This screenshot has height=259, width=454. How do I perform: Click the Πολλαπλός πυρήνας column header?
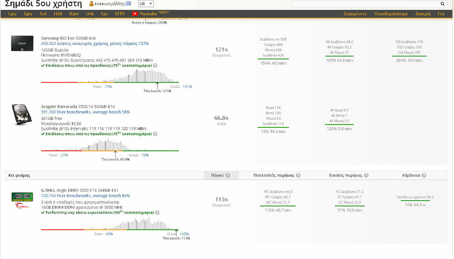pos(274,175)
